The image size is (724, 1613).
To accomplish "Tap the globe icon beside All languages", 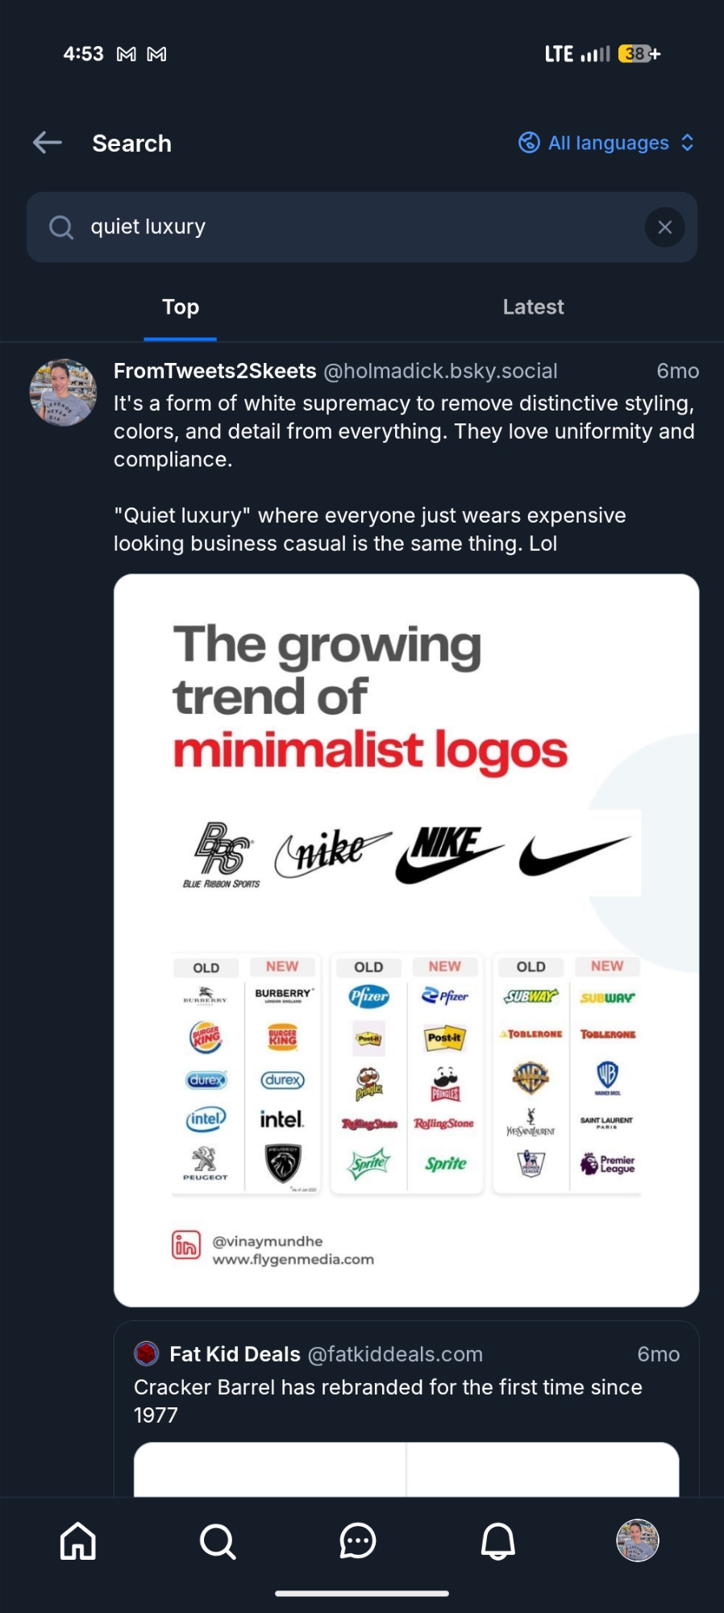I will click(529, 143).
